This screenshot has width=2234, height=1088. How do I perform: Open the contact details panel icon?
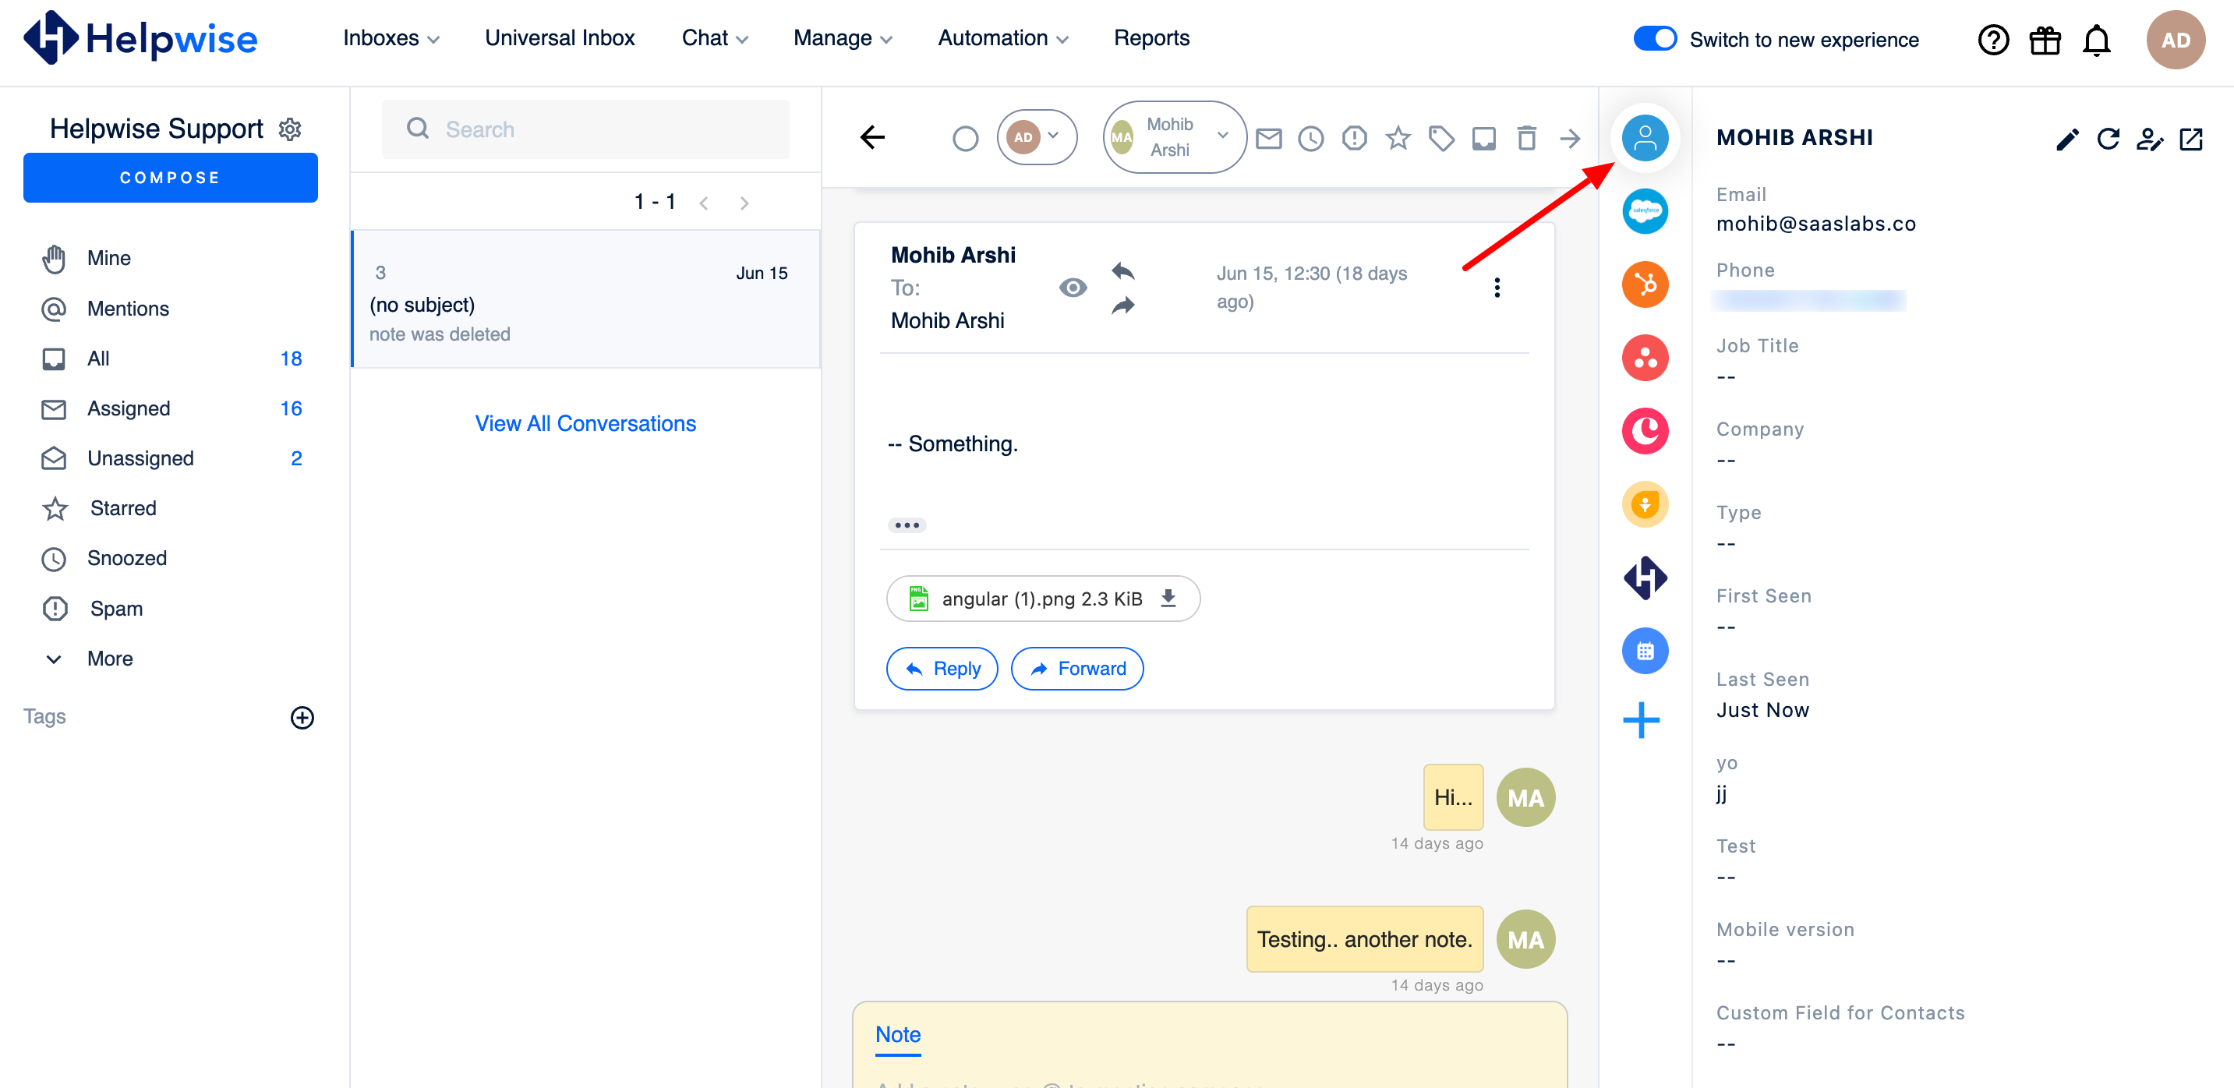pos(1644,138)
